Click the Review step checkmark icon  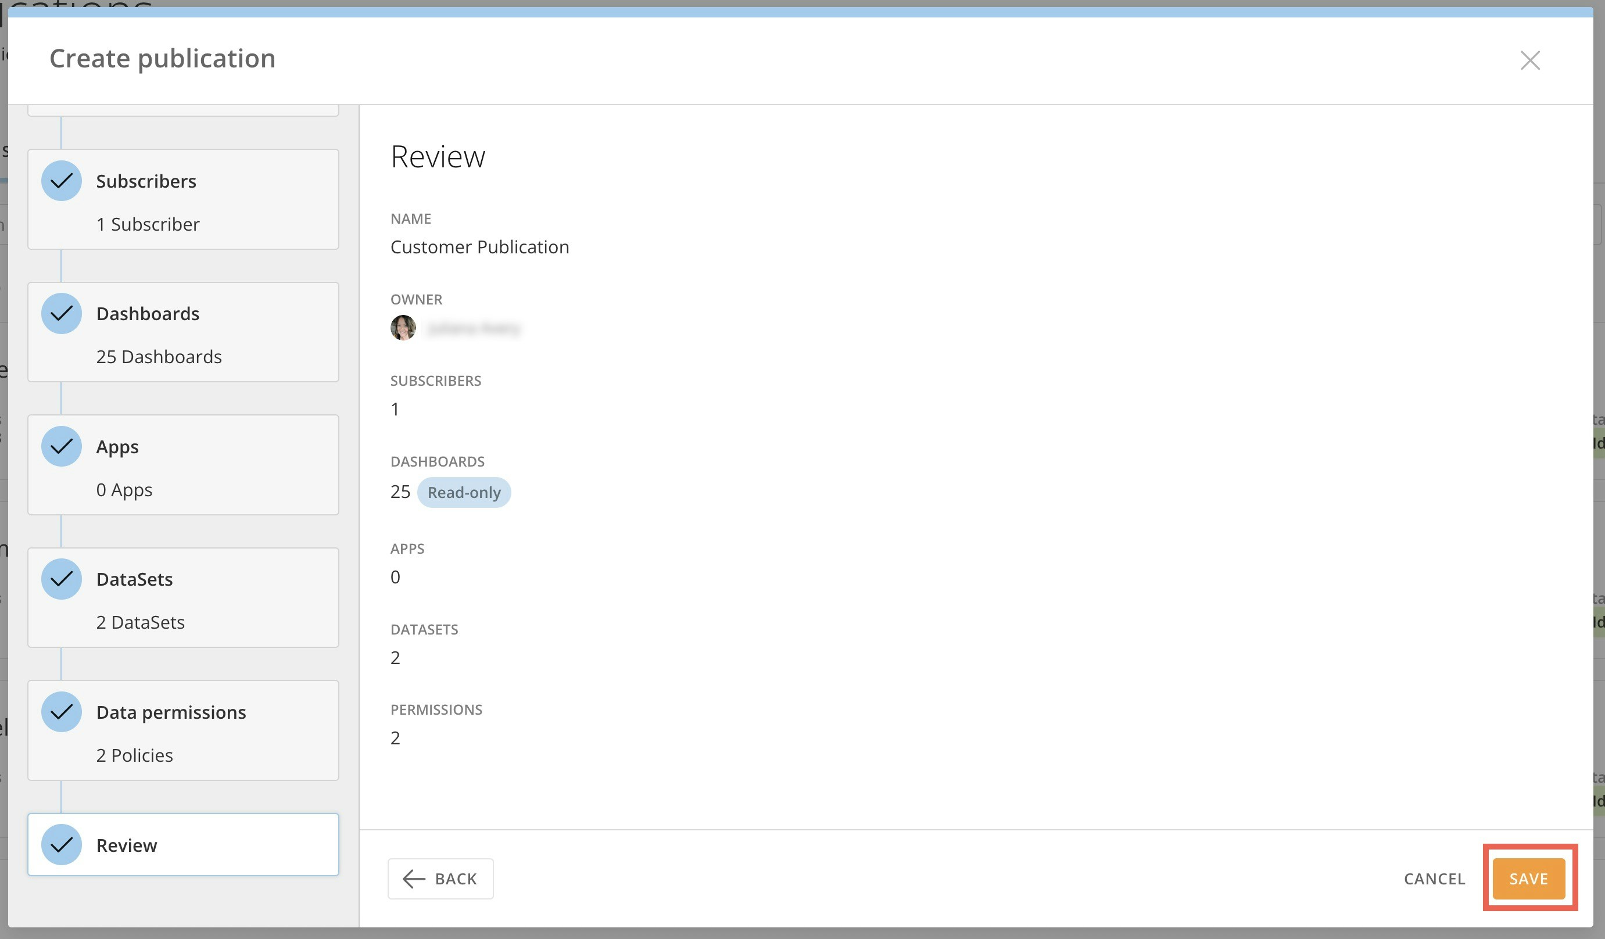[61, 845]
